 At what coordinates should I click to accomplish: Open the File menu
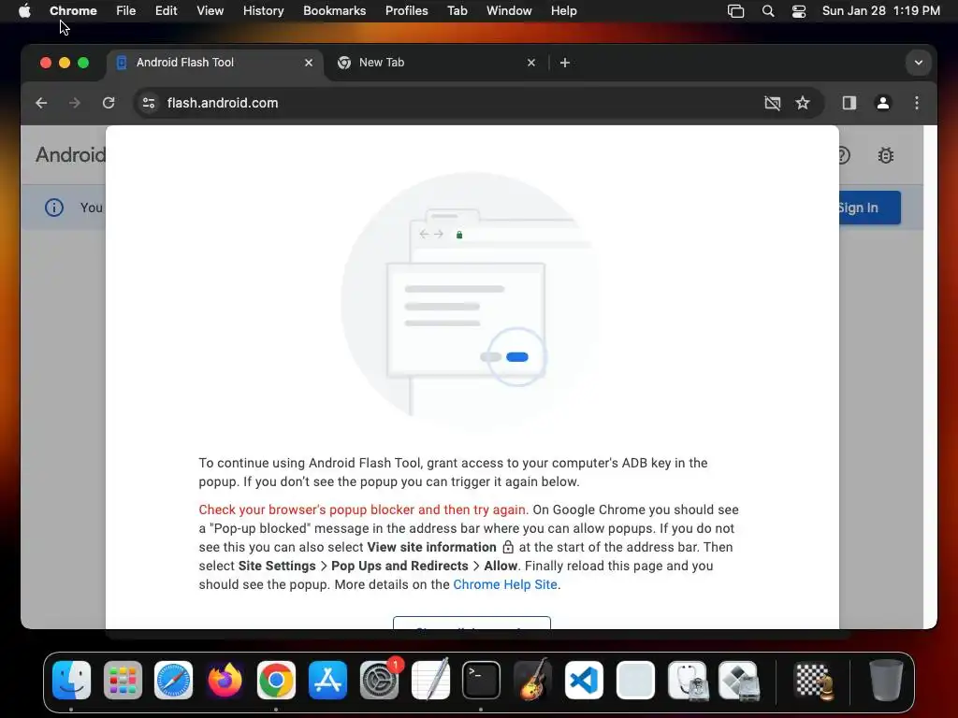pyautogui.click(x=126, y=11)
